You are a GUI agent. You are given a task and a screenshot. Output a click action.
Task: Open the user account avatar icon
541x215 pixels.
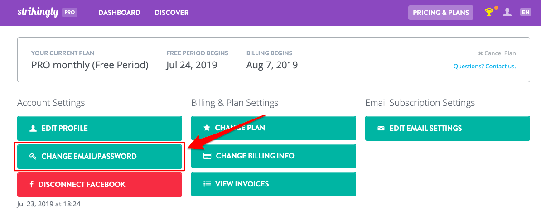pyautogui.click(x=507, y=12)
